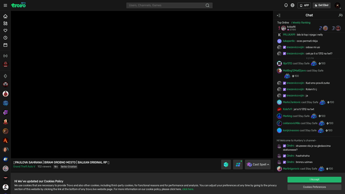Accept the cookies policy

tap(314, 179)
